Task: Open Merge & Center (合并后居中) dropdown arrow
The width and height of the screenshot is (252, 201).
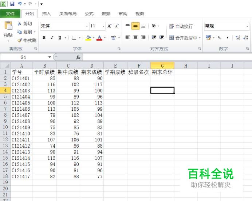Action: tap(200, 38)
